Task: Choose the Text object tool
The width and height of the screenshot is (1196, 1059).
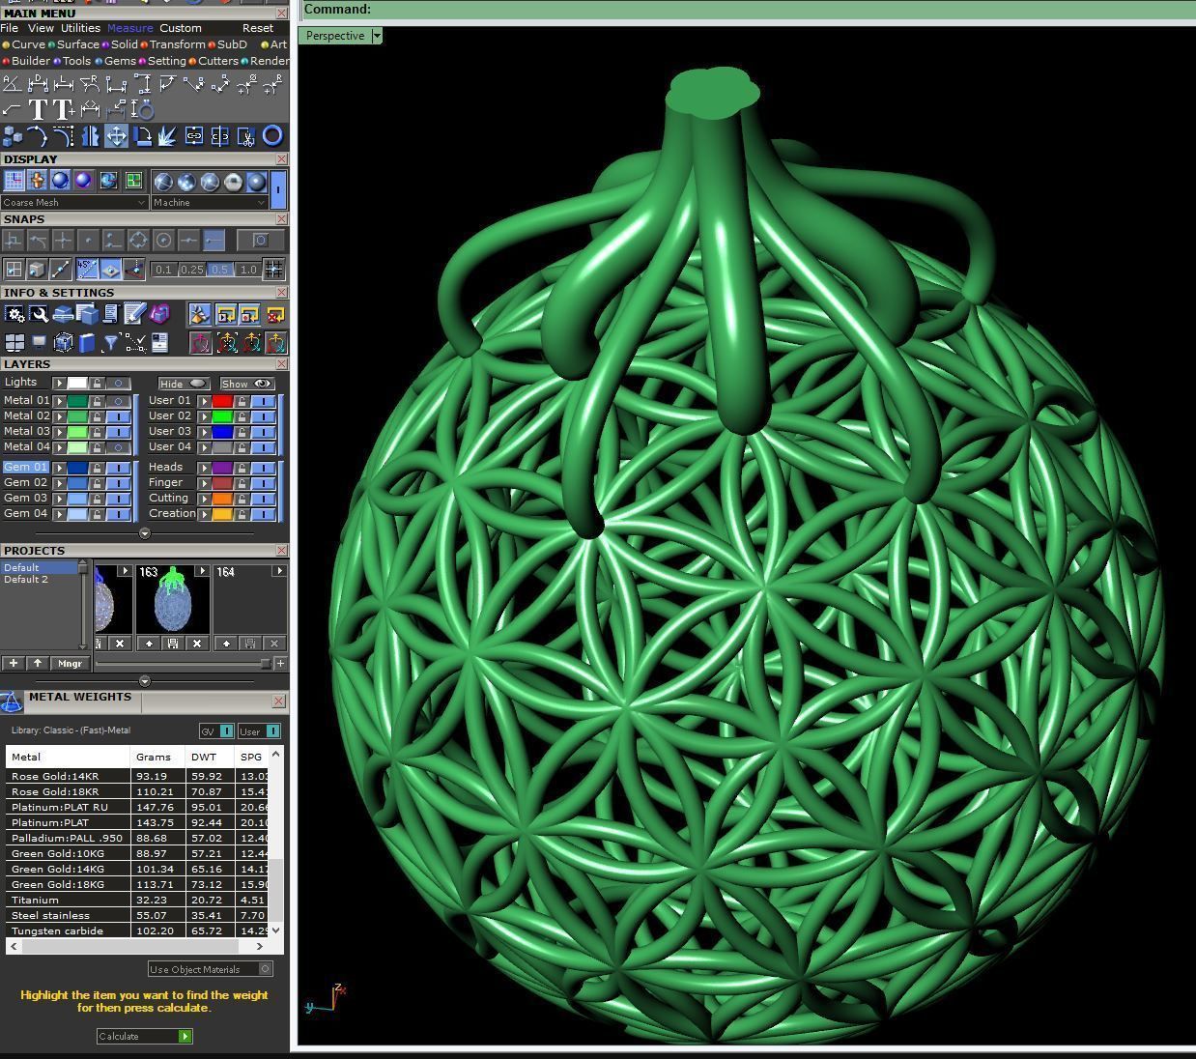Action: 39,109
